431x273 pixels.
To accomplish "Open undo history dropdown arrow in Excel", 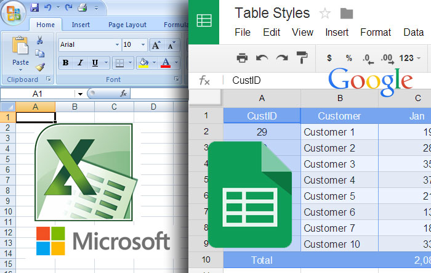I will click(x=58, y=7).
